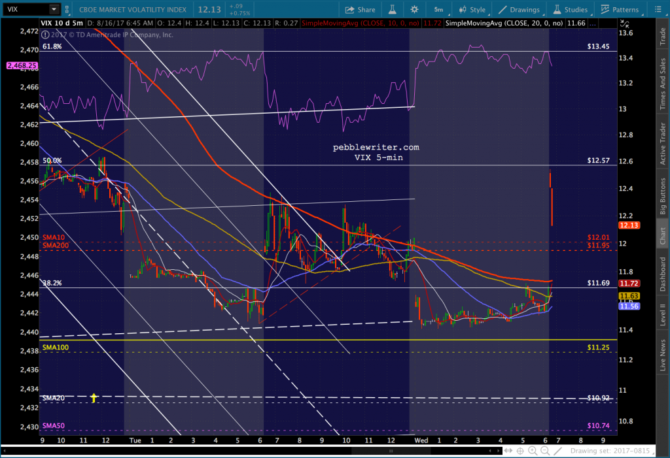The height and width of the screenshot is (458, 670).
Task: Click the SMA10 red label
Action: 54,237
